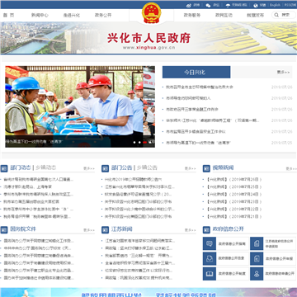Open the 政府信息公开制度 tile icon
Screen dimensions: 297x297
tap(210, 274)
